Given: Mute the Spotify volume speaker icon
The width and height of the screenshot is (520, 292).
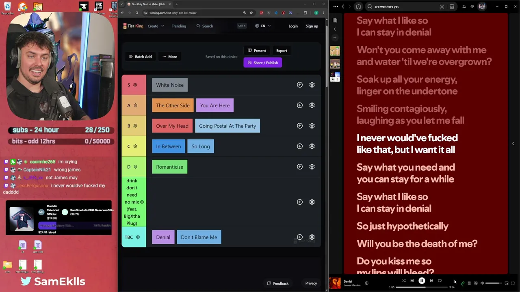Looking at the screenshot, I should (482, 283).
